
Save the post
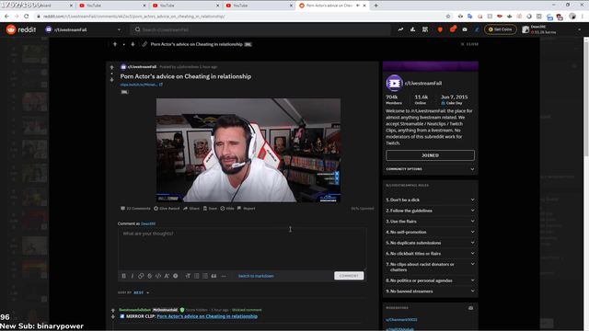210,209
